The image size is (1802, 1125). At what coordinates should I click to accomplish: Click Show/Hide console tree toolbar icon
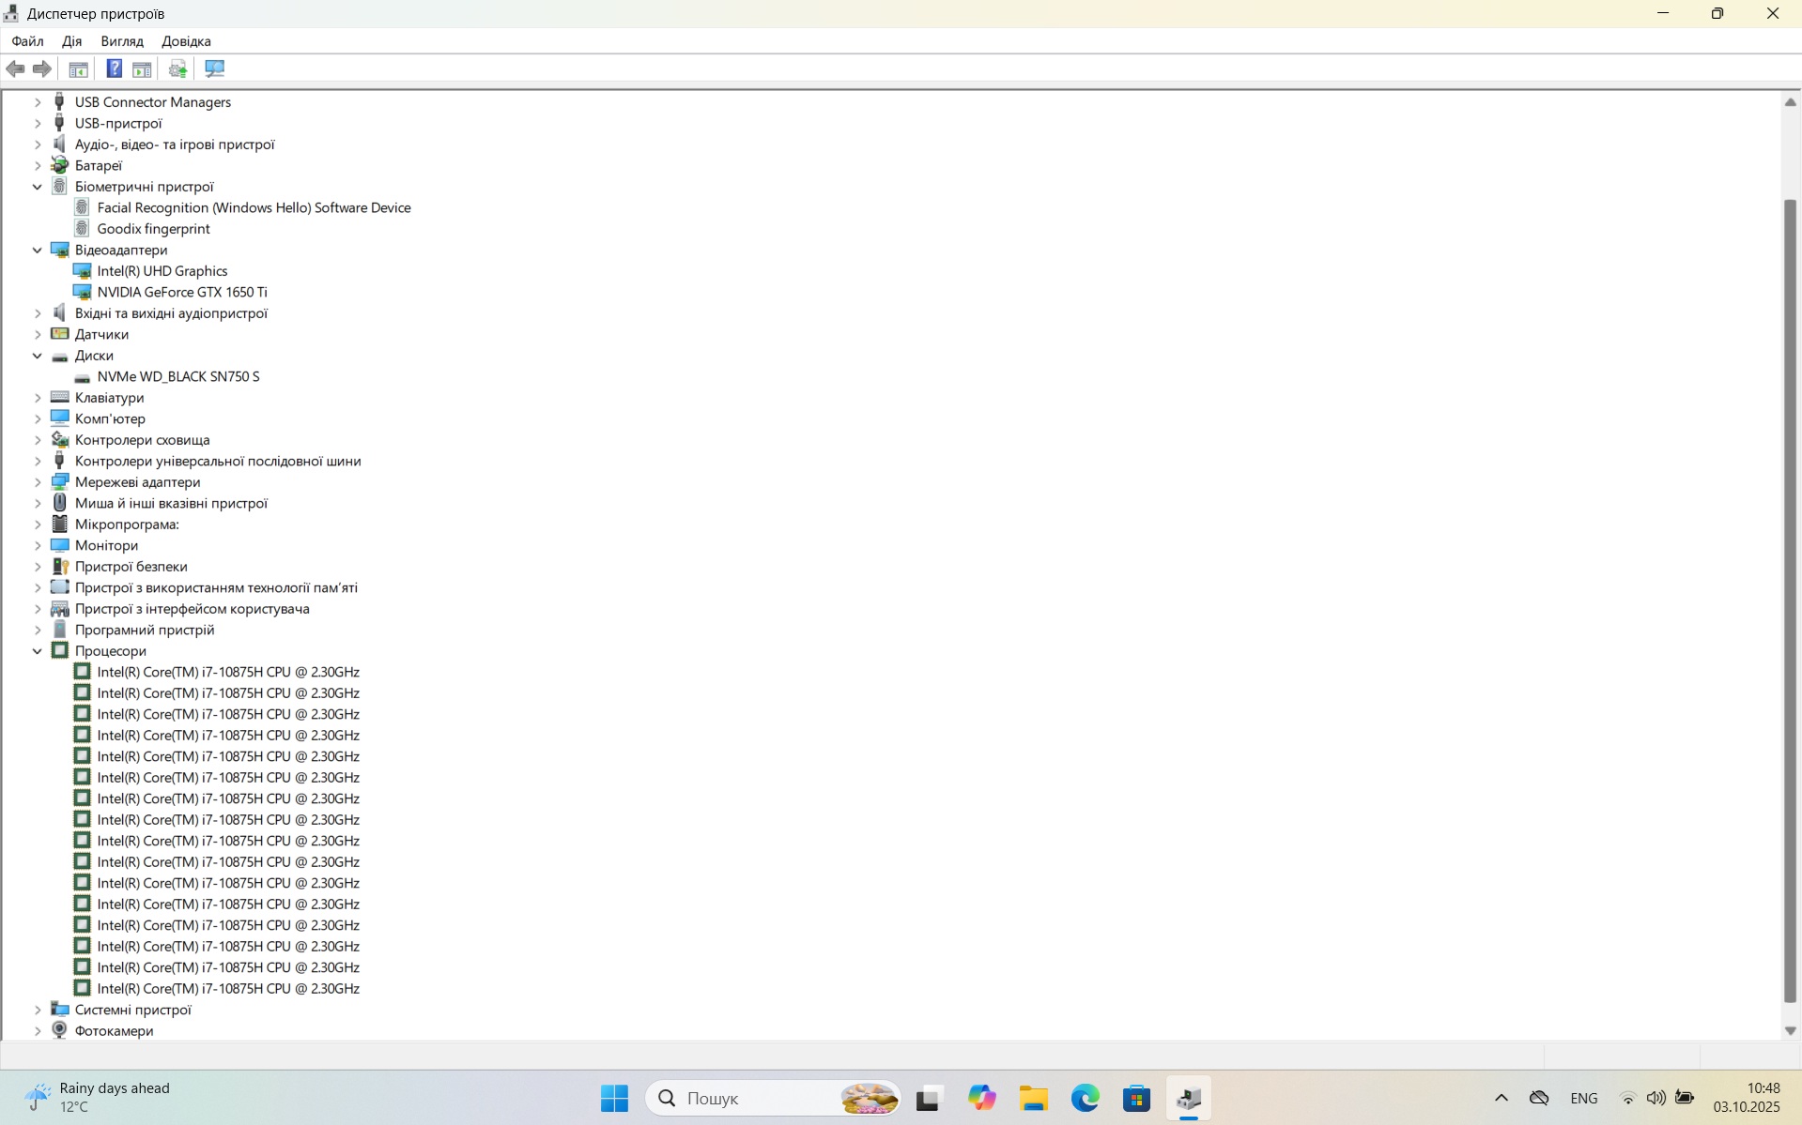click(x=79, y=68)
